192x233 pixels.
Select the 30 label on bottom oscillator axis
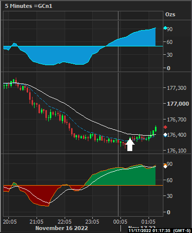tap(170, 196)
